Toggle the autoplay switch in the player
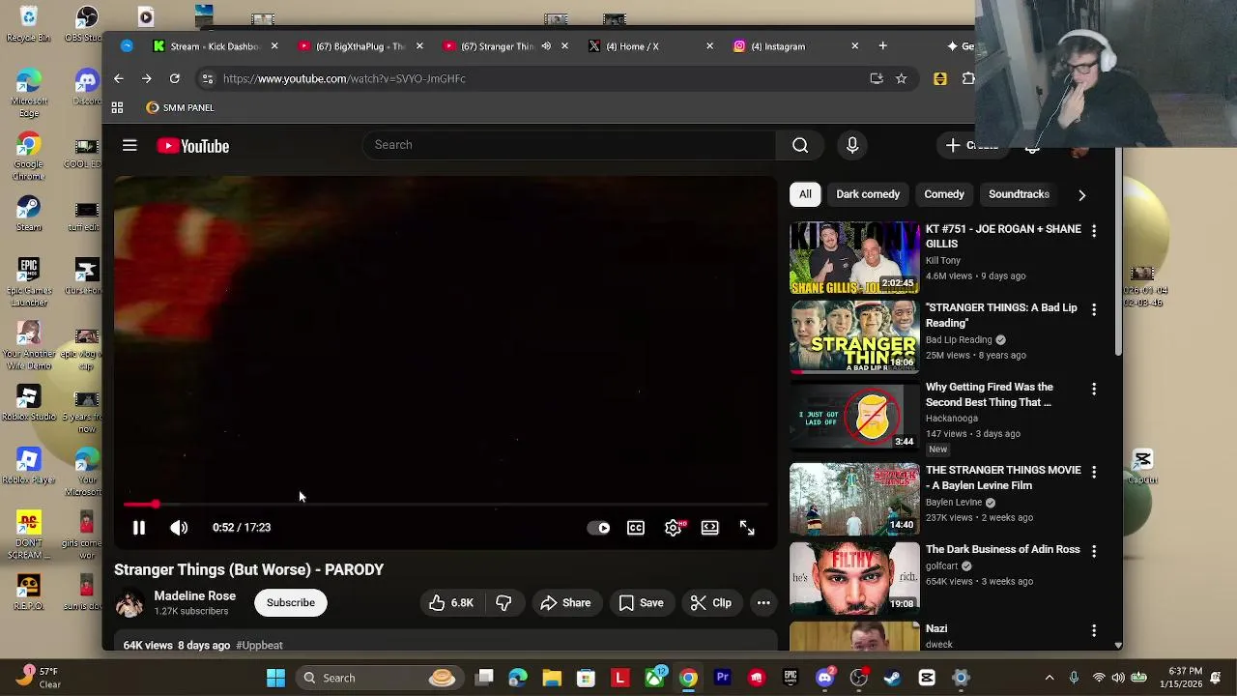1237x696 pixels. (599, 528)
